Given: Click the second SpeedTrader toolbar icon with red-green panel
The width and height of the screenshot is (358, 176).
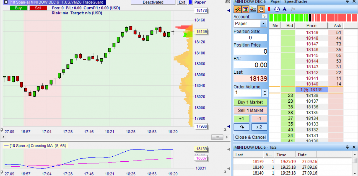Looking at the screenshot, I should click(246, 9).
